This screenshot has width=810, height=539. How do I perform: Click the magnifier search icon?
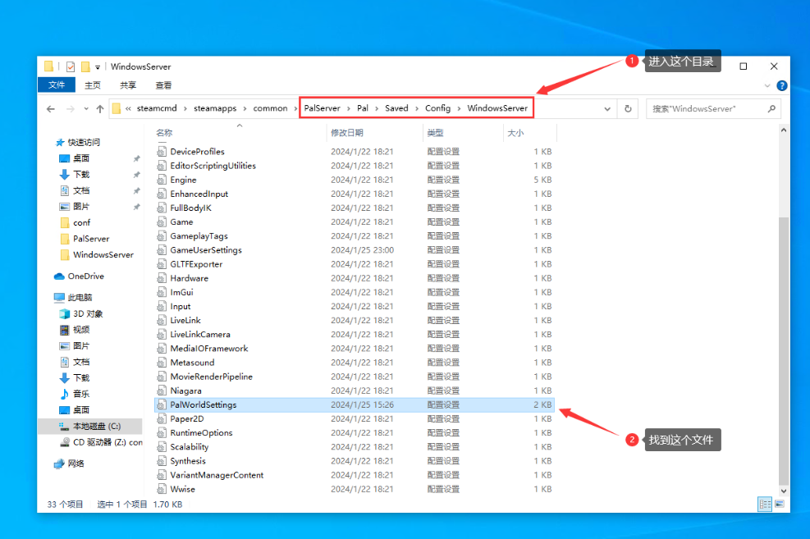[771, 109]
